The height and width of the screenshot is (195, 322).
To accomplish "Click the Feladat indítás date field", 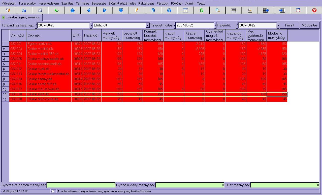I will pos(195,25).
